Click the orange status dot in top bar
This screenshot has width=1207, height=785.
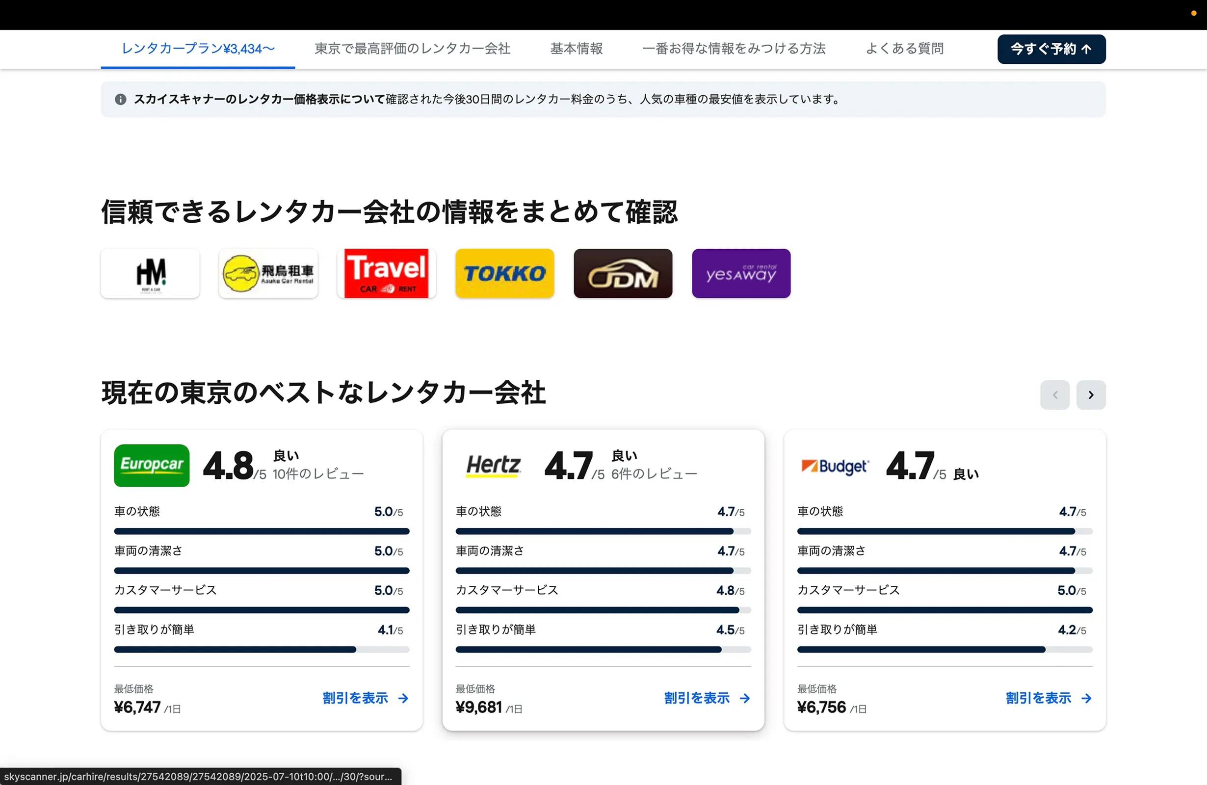[x=1194, y=13]
